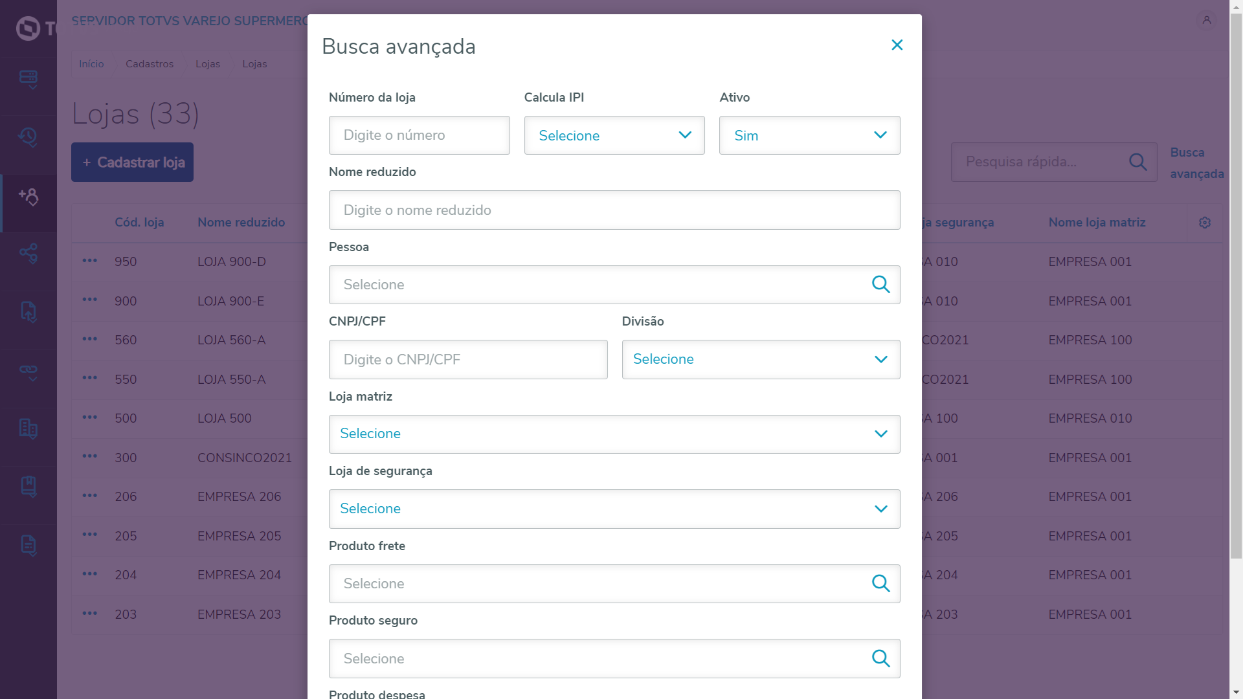Click the Produto seguro search magnifier icon
Viewport: 1243px width, 699px height.
click(880, 659)
